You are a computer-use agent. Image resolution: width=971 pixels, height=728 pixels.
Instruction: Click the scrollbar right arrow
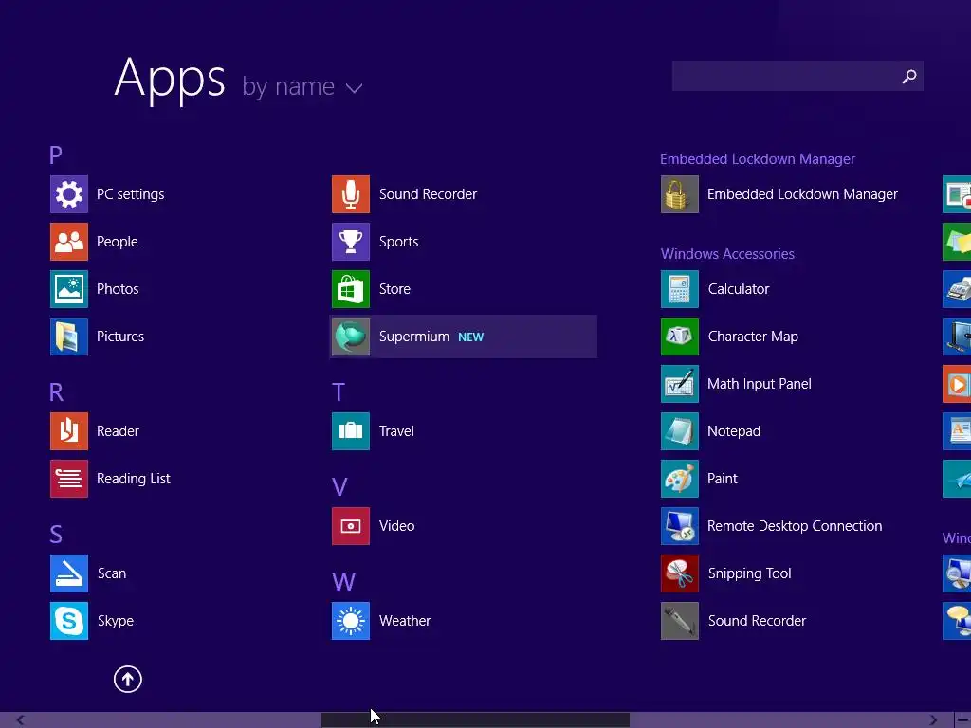click(x=933, y=720)
